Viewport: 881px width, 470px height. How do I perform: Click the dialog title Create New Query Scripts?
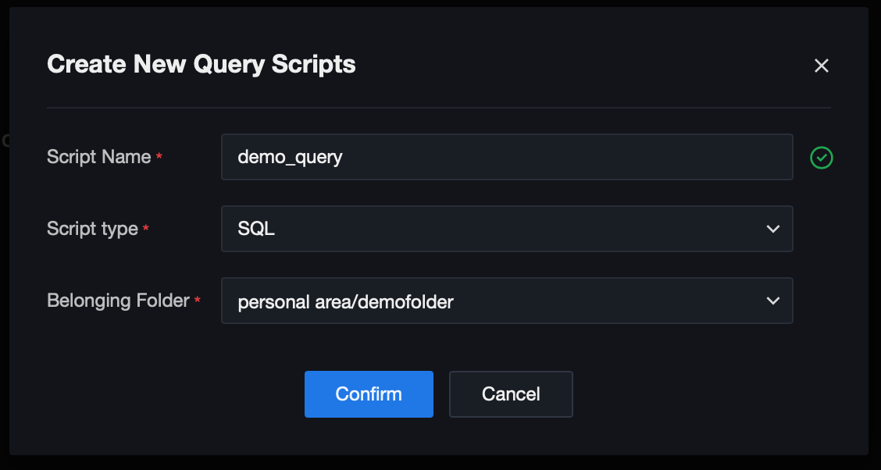[202, 64]
